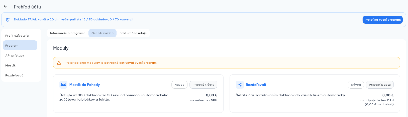Click the Šetrite čas zaraďovaním description

click(x=291, y=95)
